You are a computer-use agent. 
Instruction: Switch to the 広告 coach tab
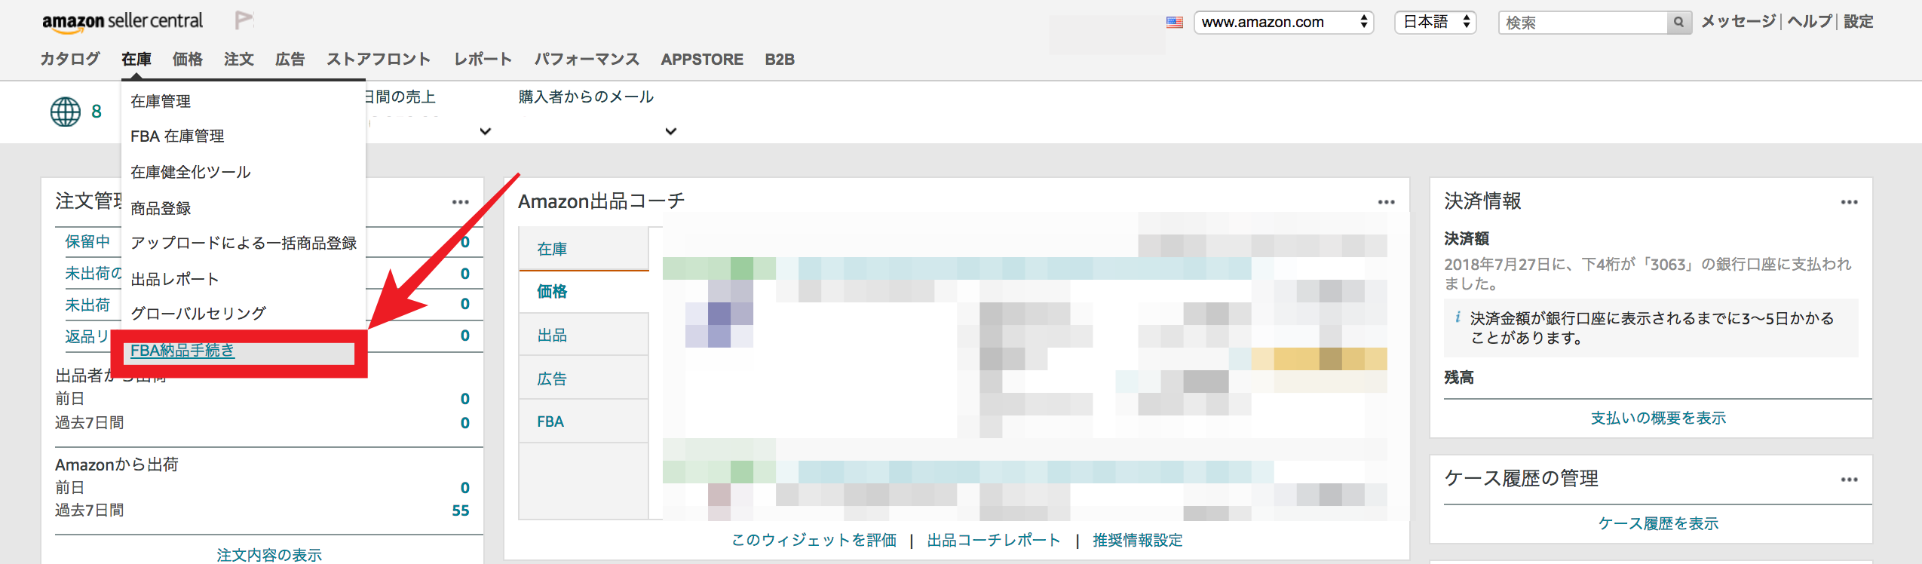[584, 379]
